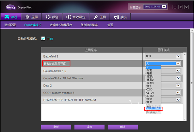
Task: Click the 刷新 refresh button
Action: (56, 127)
